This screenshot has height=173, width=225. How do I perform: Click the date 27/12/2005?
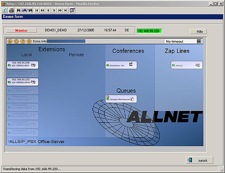(x=86, y=30)
